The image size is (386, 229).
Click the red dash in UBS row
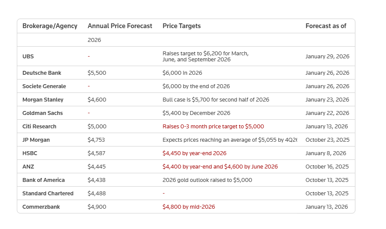click(88, 57)
